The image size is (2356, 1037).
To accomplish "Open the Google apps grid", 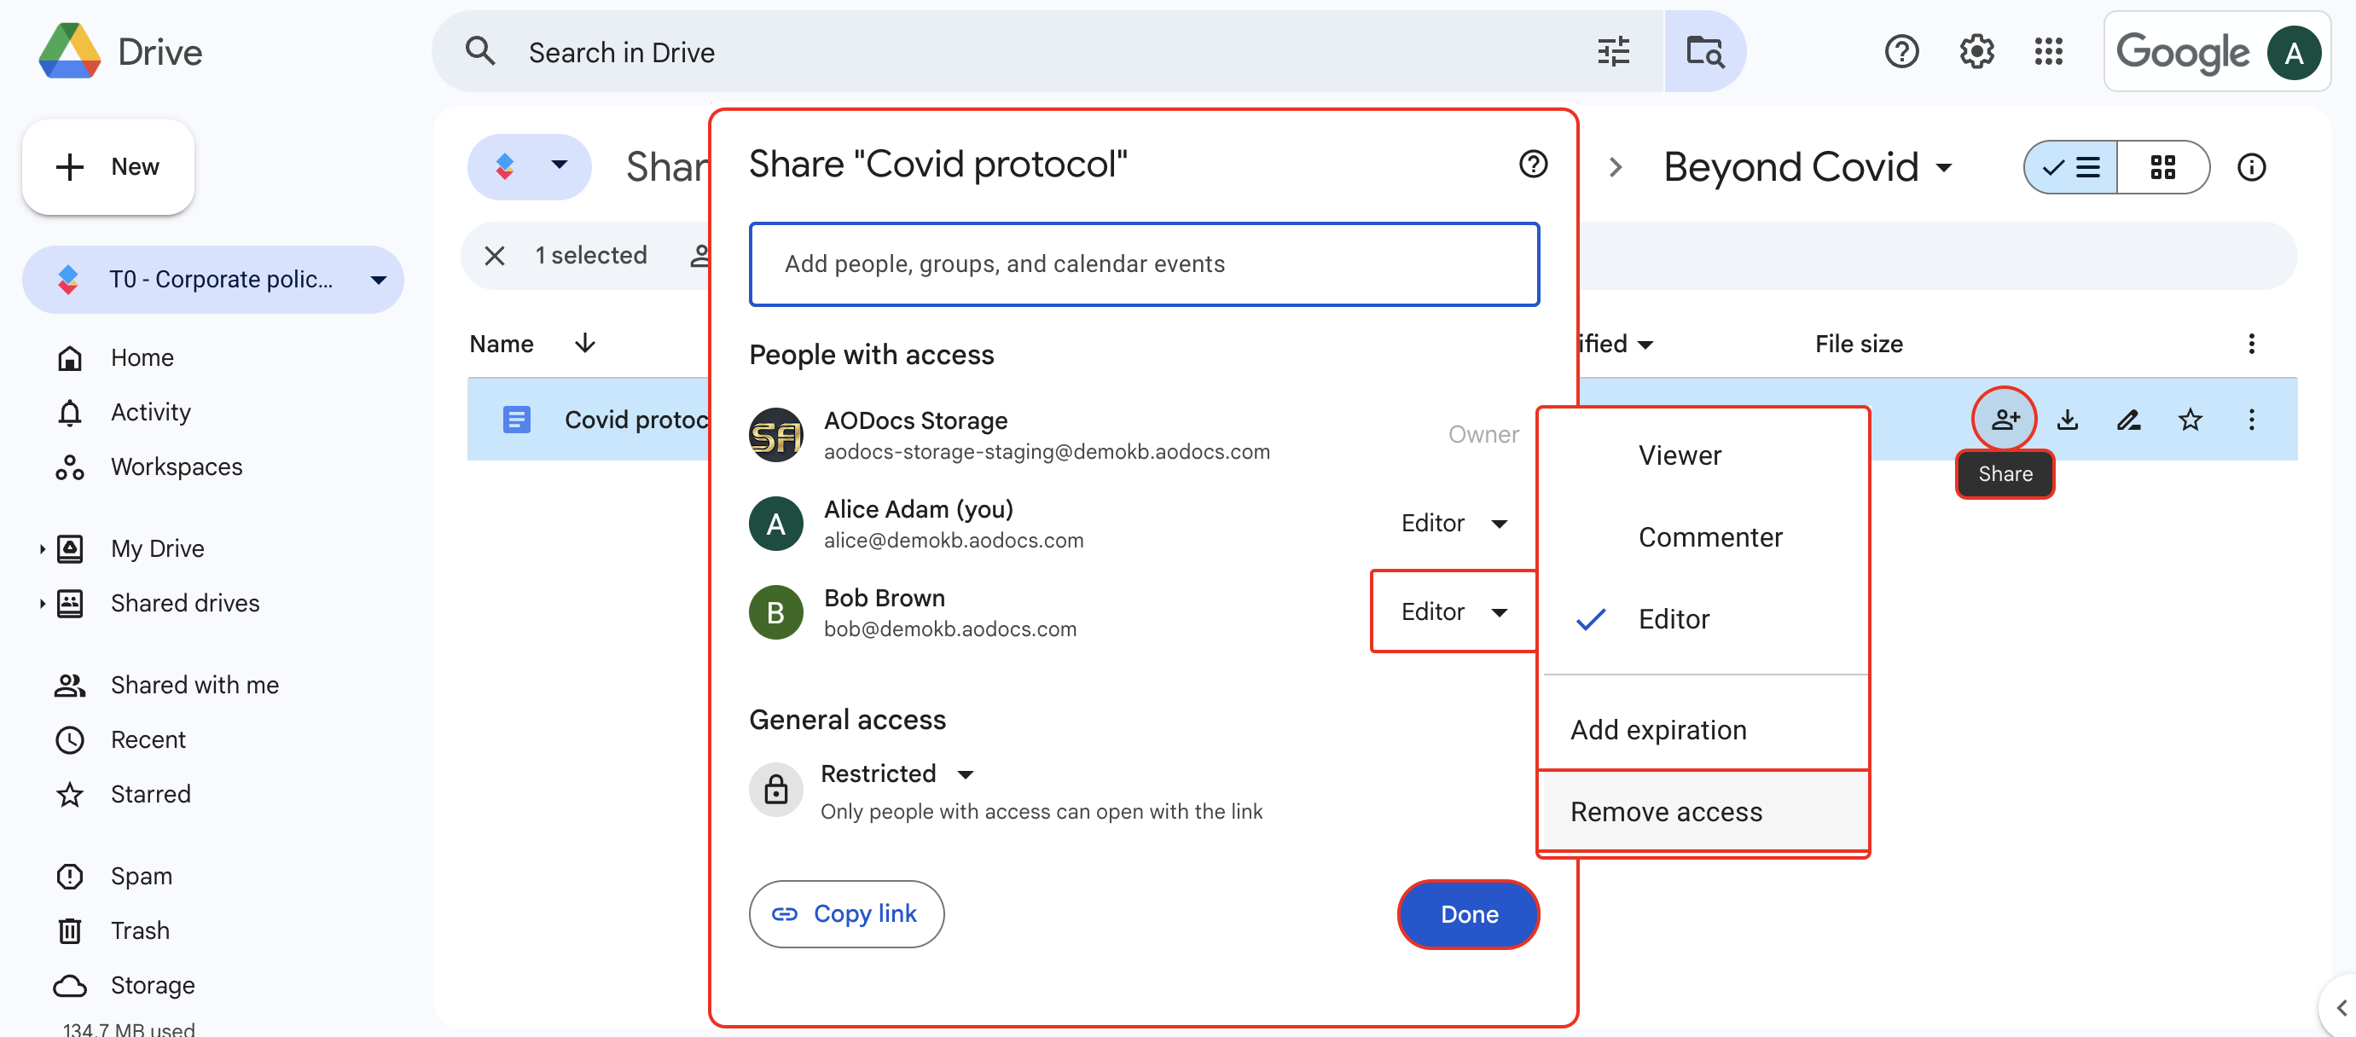I will (x=2049, y=51).
